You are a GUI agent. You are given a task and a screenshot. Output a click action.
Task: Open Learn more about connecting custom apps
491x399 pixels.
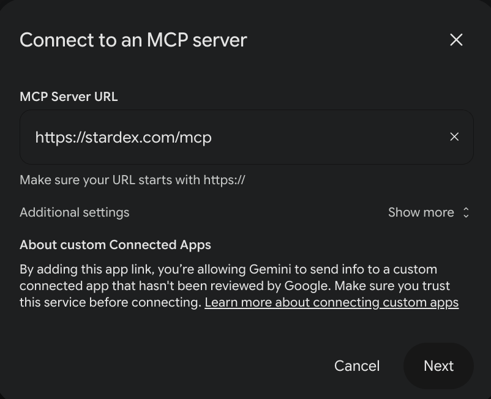point(332,302)
